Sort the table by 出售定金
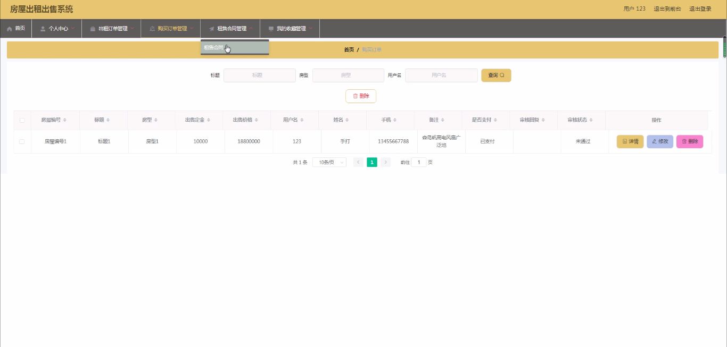The image size is (727, 347). (x=208, y=120)
